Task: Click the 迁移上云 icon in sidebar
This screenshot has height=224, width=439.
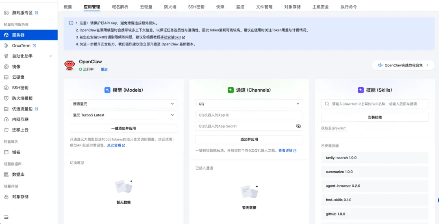Action: pyautogui.click(x=6, y=130)
